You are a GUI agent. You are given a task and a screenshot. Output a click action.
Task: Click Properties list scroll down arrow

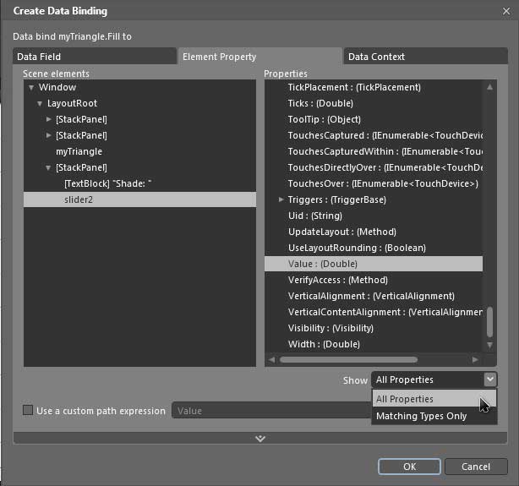[490, 345]
